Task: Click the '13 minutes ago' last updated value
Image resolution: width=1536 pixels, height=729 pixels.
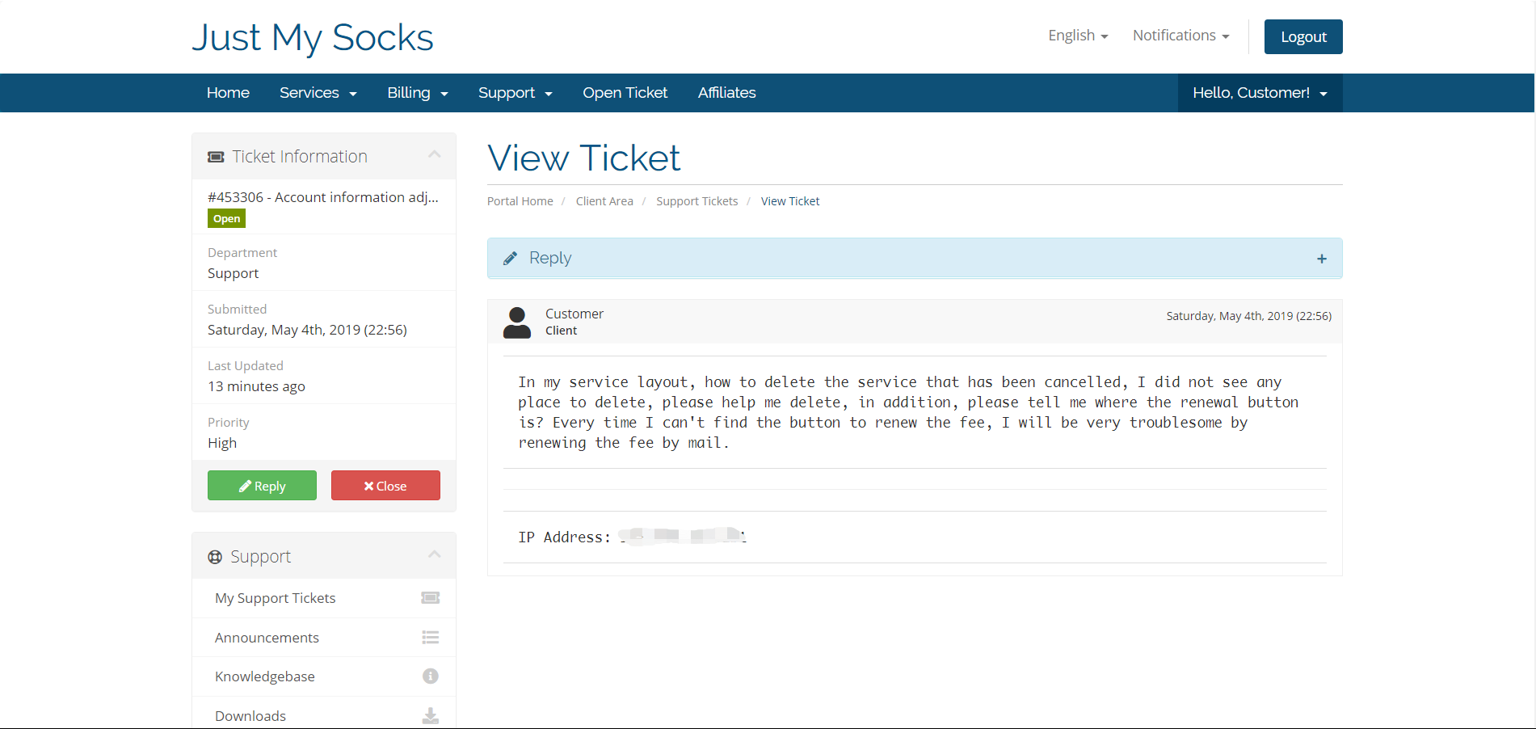Action: pyautogui.click(x=256, y=386)
